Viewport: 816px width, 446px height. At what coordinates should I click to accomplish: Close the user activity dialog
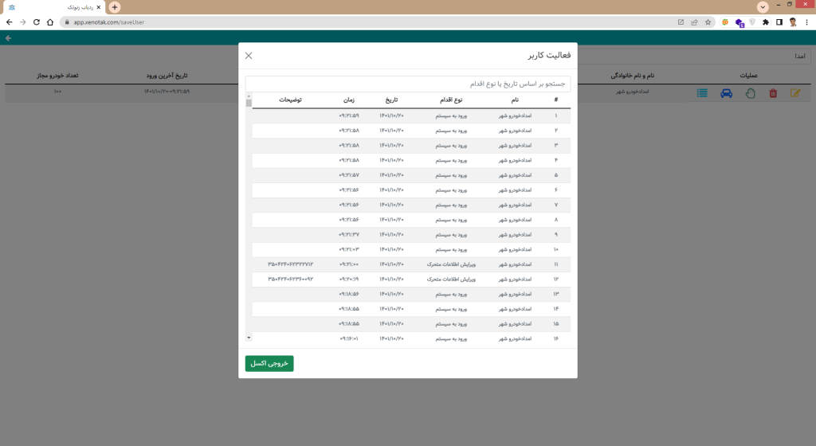coord(249,56)
